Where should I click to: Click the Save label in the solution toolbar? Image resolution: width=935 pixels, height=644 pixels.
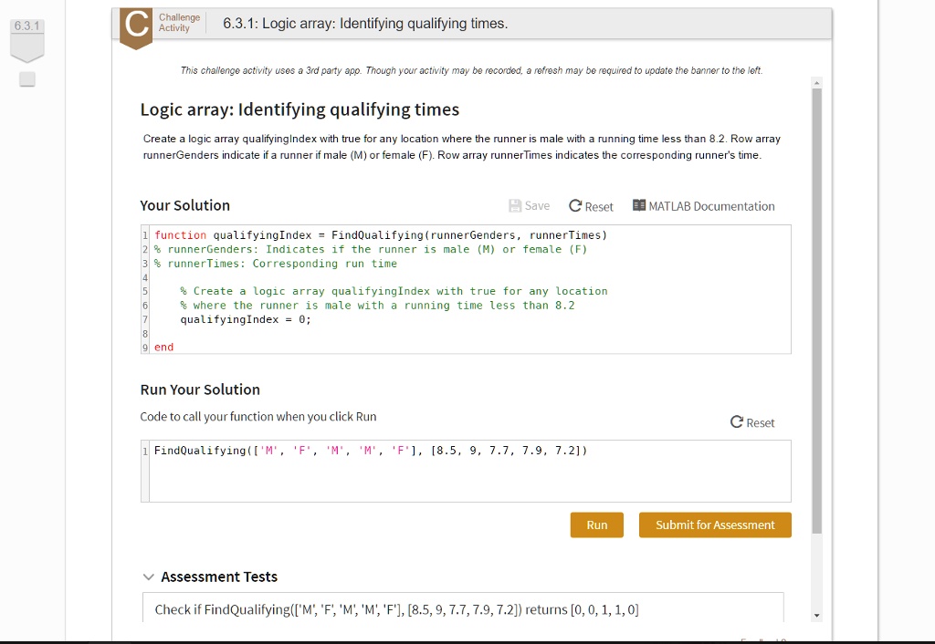(536, 205)
